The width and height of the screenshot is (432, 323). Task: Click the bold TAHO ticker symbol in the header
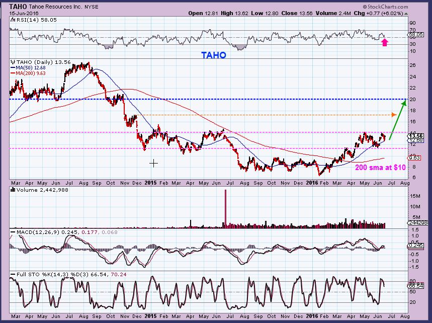(18, 7)
